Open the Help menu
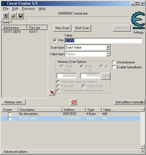Screen dimensions: 146x155 (42, 9)
